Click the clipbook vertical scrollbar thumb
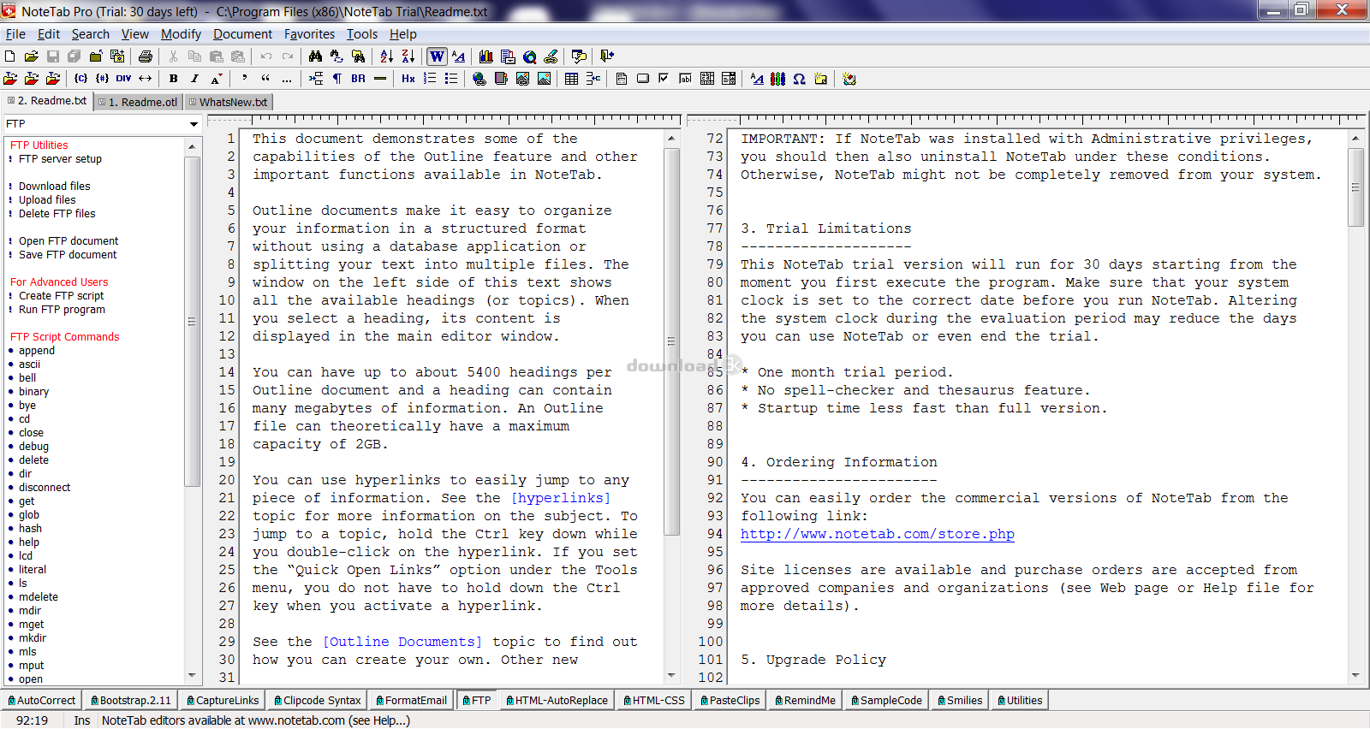The width and height of the screenshot is (1370, 729). [x=192, y=322]
